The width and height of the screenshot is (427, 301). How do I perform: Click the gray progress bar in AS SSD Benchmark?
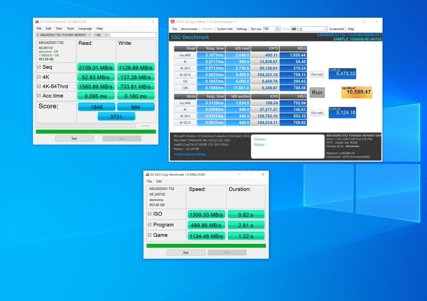pos(85,126)
